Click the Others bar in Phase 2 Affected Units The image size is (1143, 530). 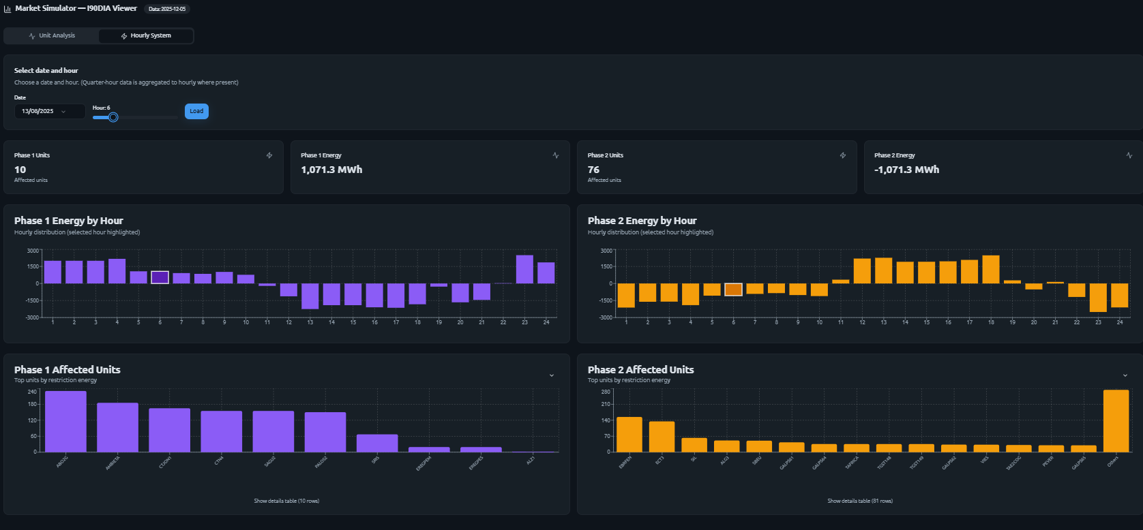[x=1116, y=420]
